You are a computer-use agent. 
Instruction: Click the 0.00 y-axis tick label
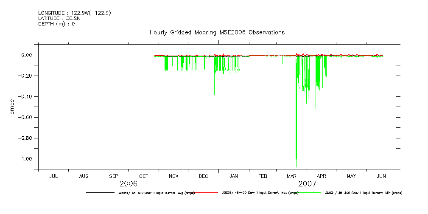pos(27,55)
